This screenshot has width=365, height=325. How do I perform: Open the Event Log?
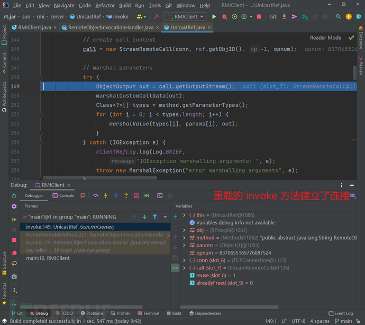coord(341,313)
